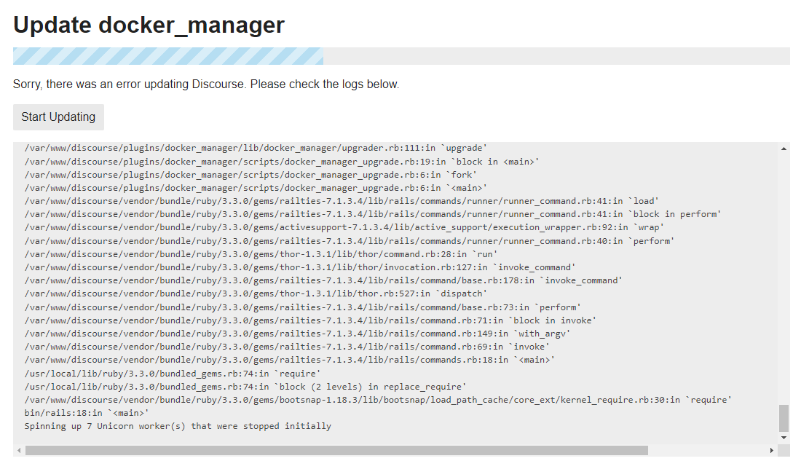Click log line 'runner_command.rb:40:in perform'
The image size is (801, 461).
[350, 241]
